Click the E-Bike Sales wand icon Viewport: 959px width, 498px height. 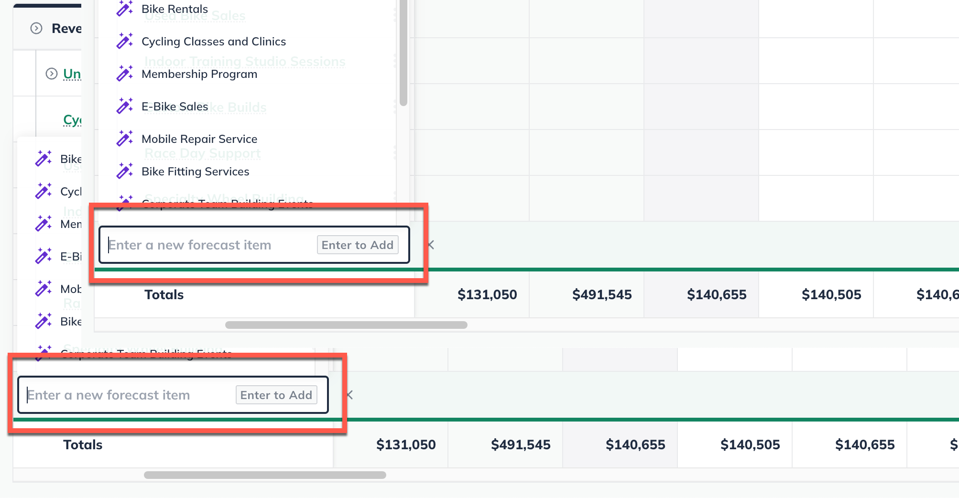click(125, 105)
